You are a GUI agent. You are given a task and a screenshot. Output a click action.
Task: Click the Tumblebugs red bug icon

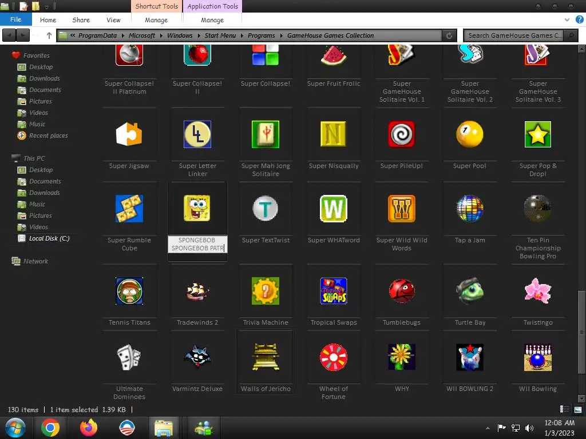point(402,291)
